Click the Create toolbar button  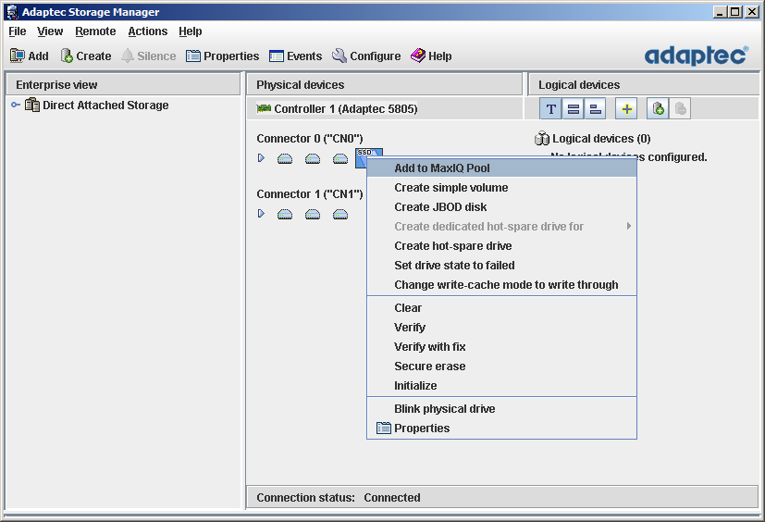[86, 56]
